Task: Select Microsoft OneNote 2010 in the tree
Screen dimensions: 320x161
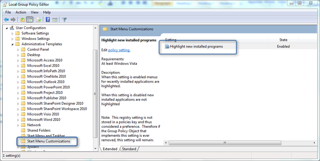Action: coord(47,76)
